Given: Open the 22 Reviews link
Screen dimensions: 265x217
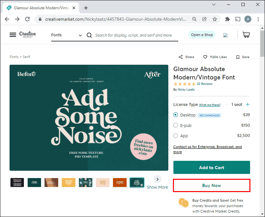Looking at the screenshot, I should 205,84.
